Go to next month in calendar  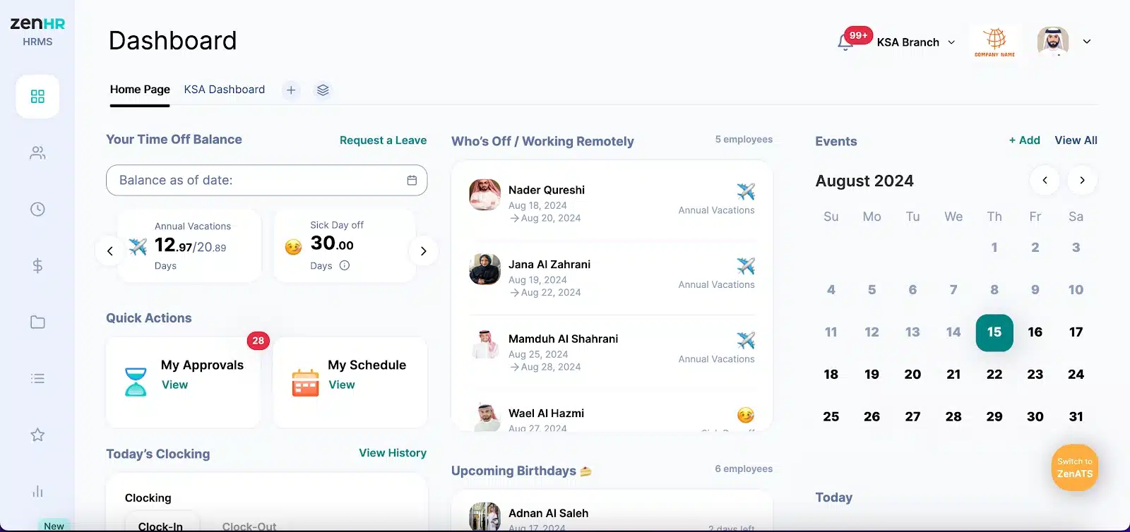1082,181
